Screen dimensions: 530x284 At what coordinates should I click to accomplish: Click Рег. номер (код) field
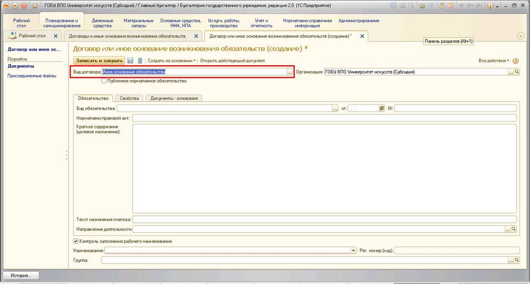click(x=457, y=250)
